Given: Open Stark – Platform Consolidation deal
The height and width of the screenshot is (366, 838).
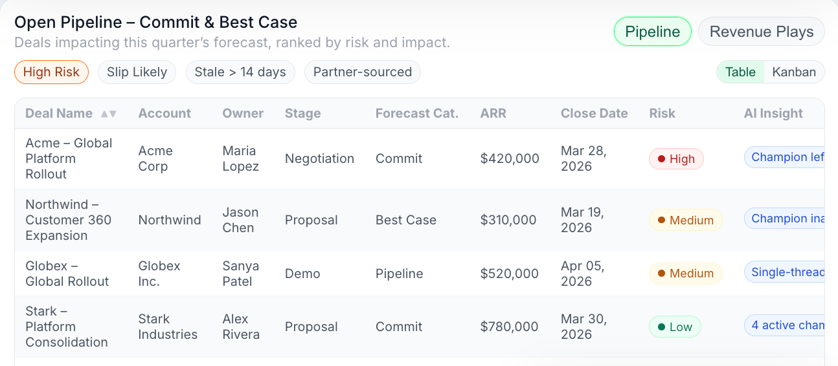Looking at the screenshot, I should click(66, 327).
